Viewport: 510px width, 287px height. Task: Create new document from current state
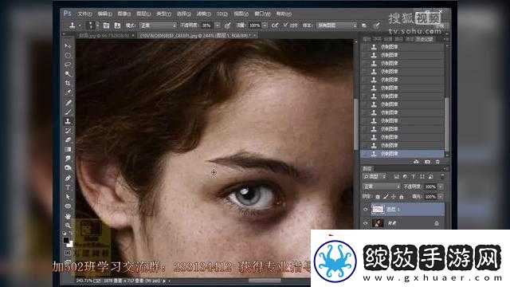416,162
